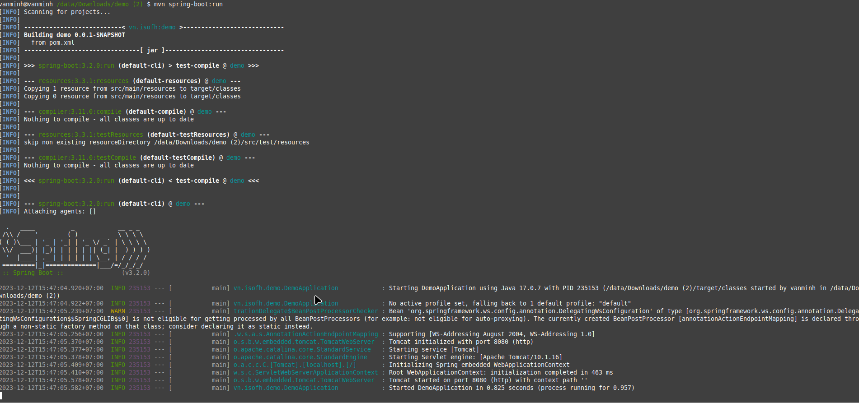Click 'from pom.xml' line
Screen dimensions: 859x403
[x=53, y=42]
